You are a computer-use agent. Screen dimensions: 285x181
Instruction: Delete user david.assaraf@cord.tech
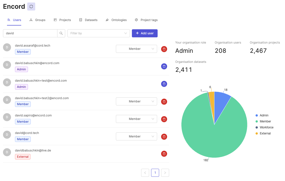(164, 49)
